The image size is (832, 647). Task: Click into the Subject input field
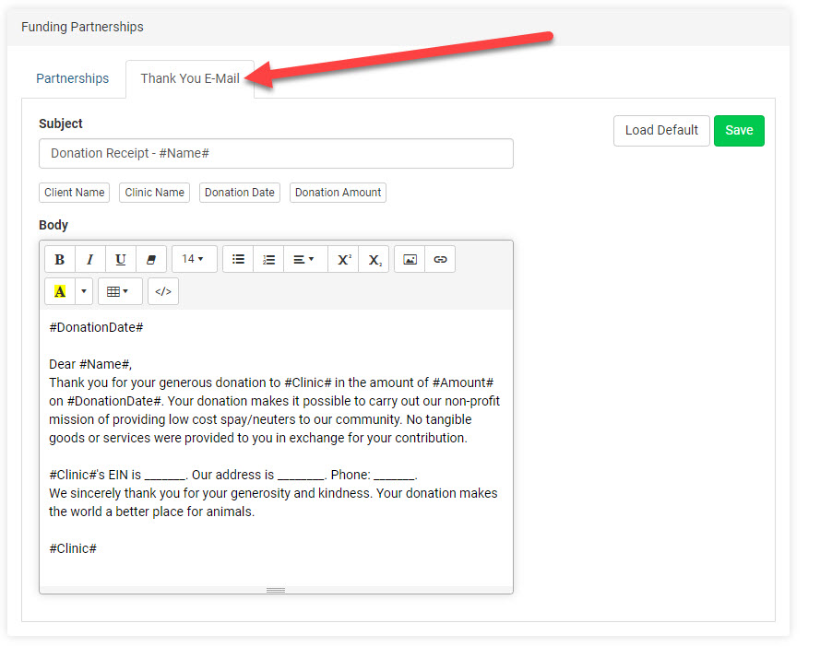[276, 154]
